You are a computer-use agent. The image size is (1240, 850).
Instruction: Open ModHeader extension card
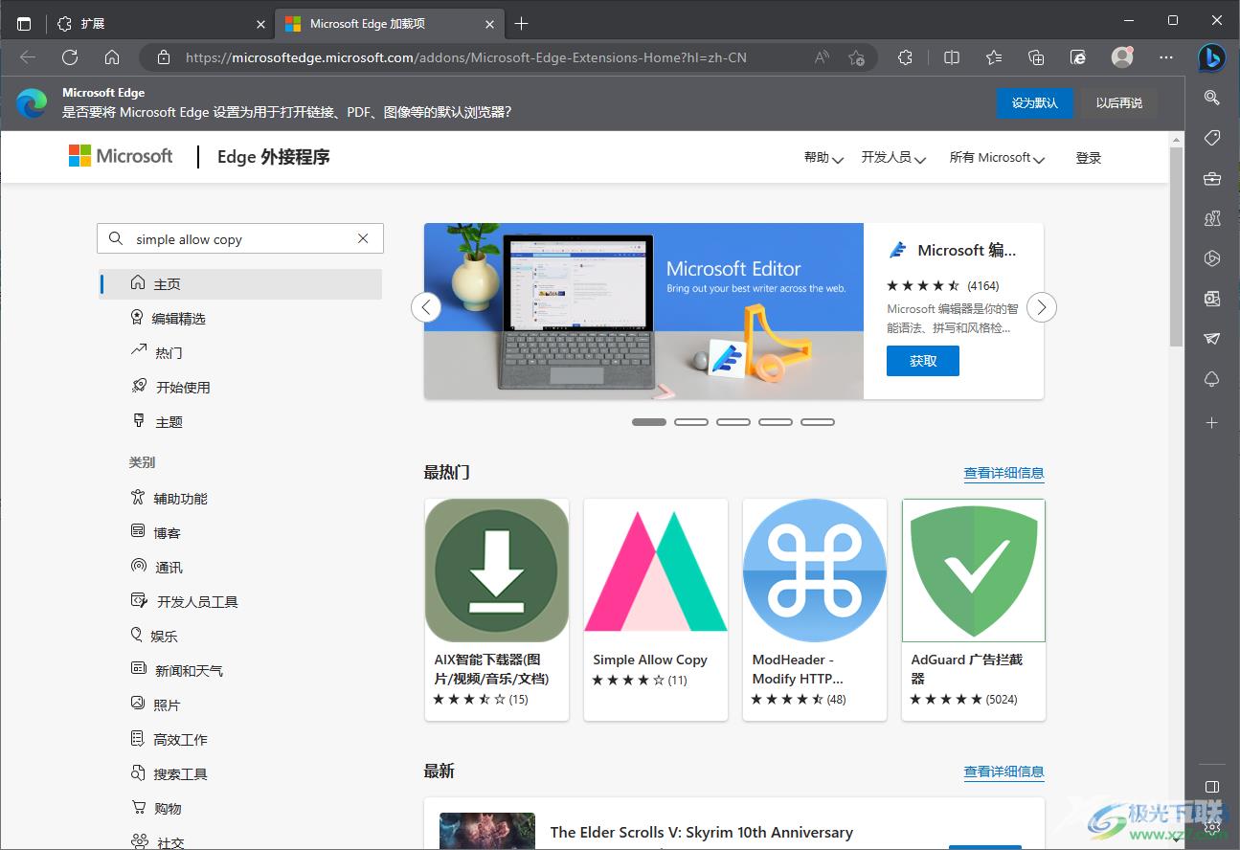click(815, 610)
